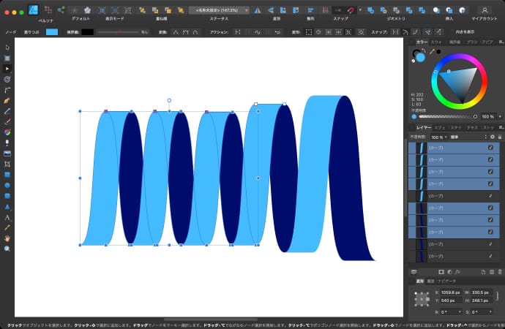Pick the Text tool (A) in the left toolbar

(x=7, y=217)
